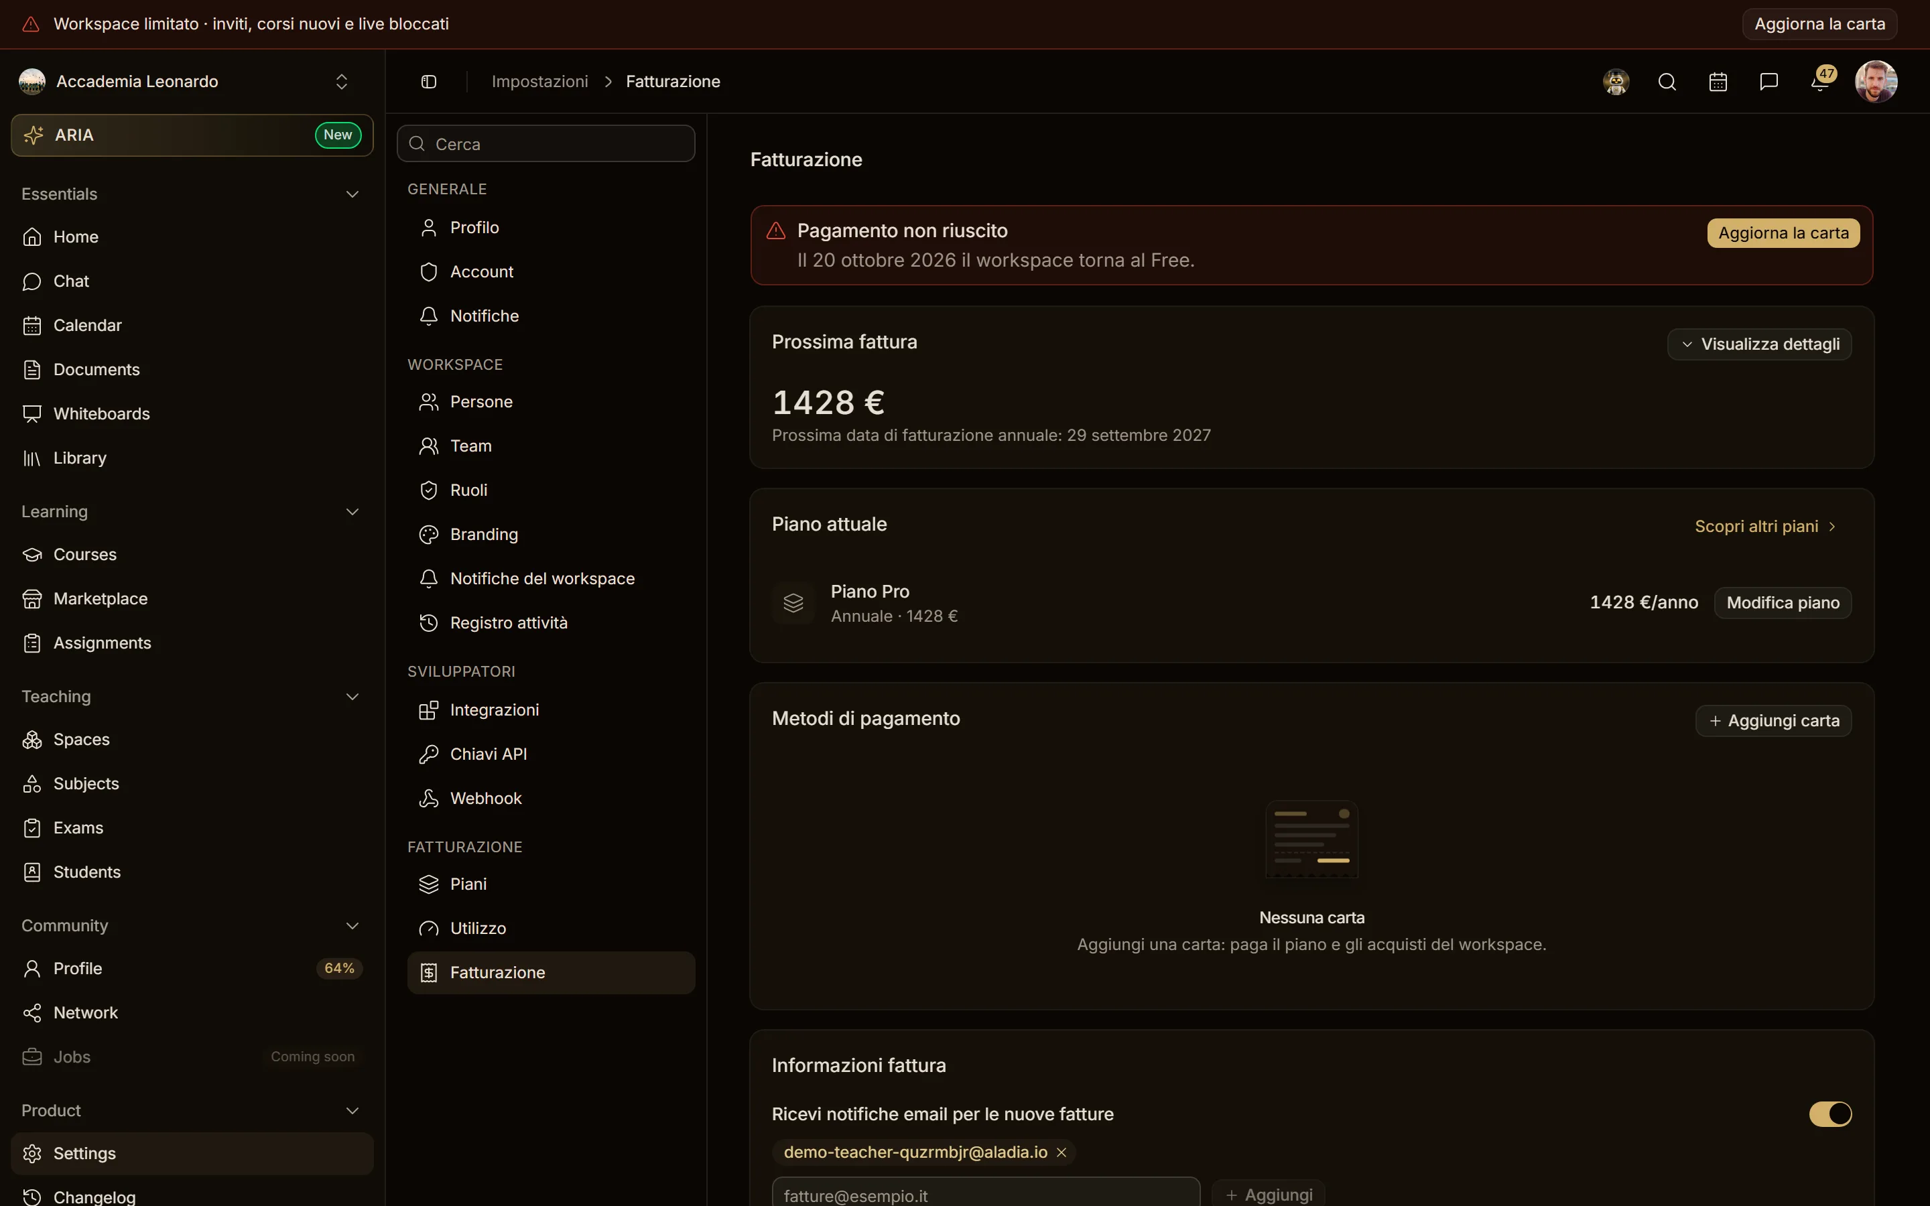Collapse the Teaching section
The height and width of the screenshot is (1206, 1930).
pos(352,696)
